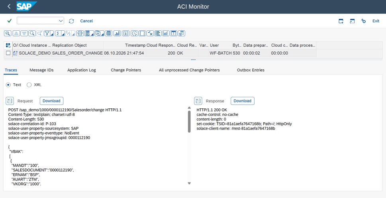The image size is (386, 198).
Task: Download the Response trace
Action: click(x=242, y=101)
